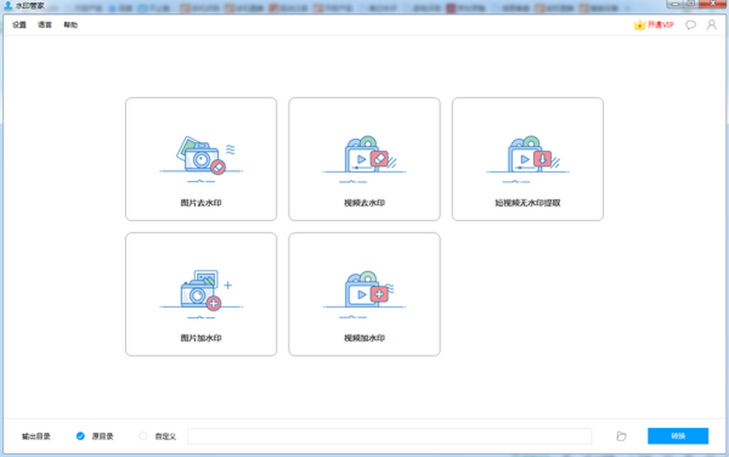
Task: Select the 自定义 custom directory radio option
Action: 143,436
